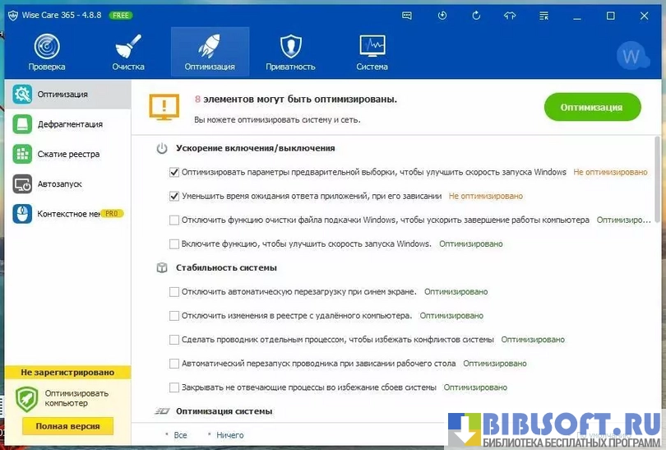Screen dimensions: 666x450
Task: Select Сжатие реестра in the sidebar
Action: 68,154
